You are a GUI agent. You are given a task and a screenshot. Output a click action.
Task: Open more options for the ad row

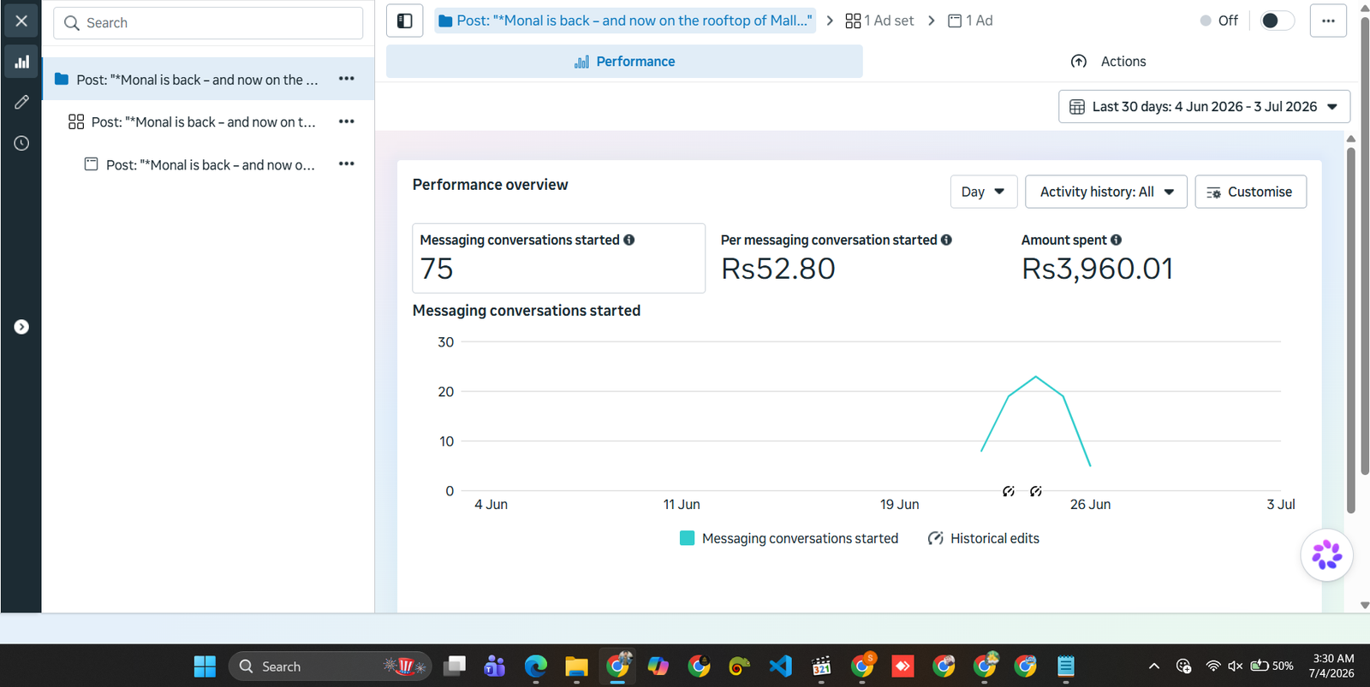pyautogui.click(x=347, y=163)
